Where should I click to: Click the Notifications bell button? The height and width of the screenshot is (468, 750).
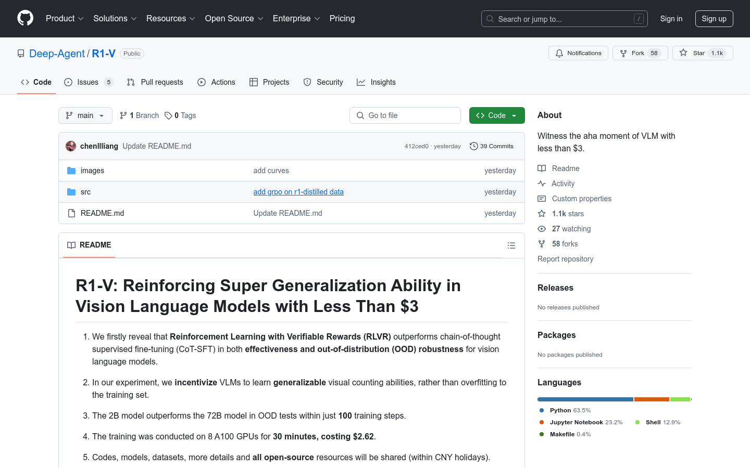point(578,53)
